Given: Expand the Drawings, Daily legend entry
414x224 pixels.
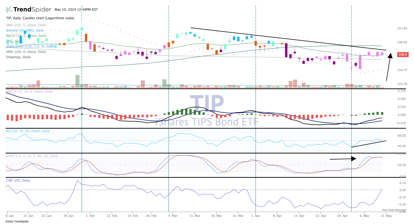Looking at the screenshot, I should [18, 57].
